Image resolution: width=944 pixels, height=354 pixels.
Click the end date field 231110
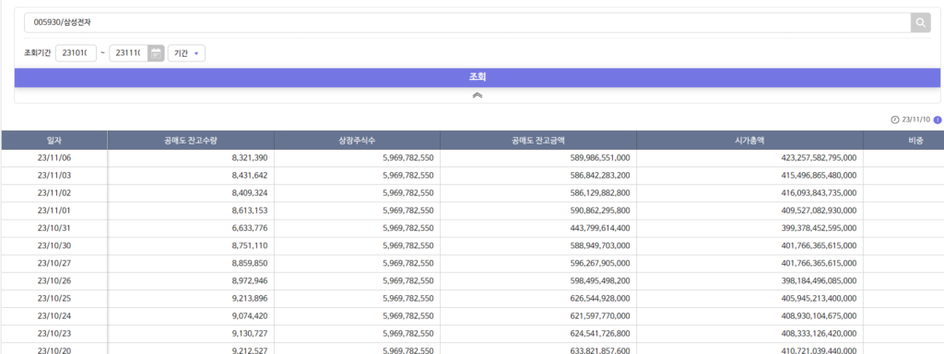point(129,53)
